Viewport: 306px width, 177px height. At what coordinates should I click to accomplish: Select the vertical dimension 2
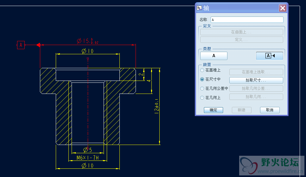coord(141,75)
